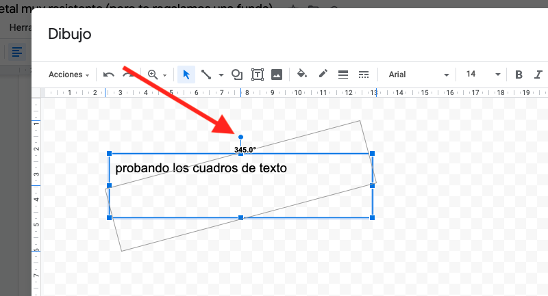
Task: Toggle Bold formatting
Action: tap(519, 75)
